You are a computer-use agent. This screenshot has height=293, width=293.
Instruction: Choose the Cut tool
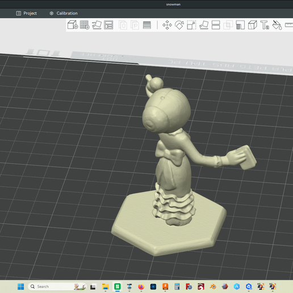tap(216, 25)
